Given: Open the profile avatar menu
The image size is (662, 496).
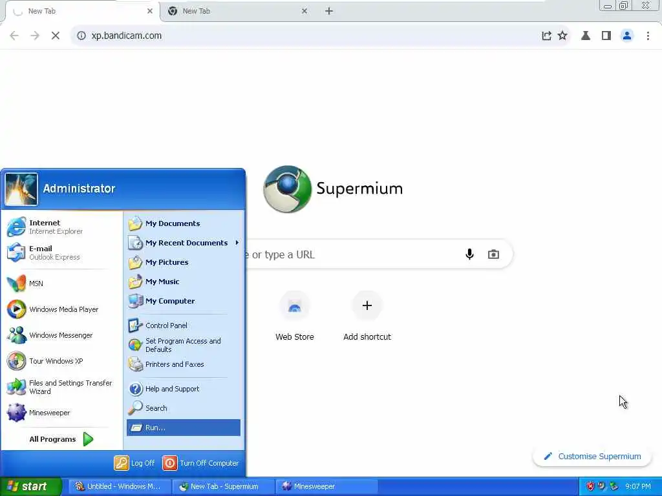Looking at the screenshot, I should click(x=627, y=36).
